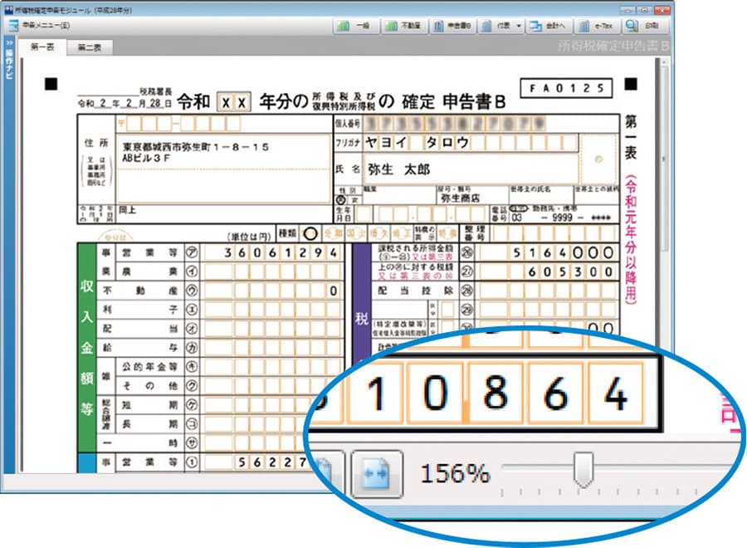Click the zoom slider handle at 156%

click(583, 470)
